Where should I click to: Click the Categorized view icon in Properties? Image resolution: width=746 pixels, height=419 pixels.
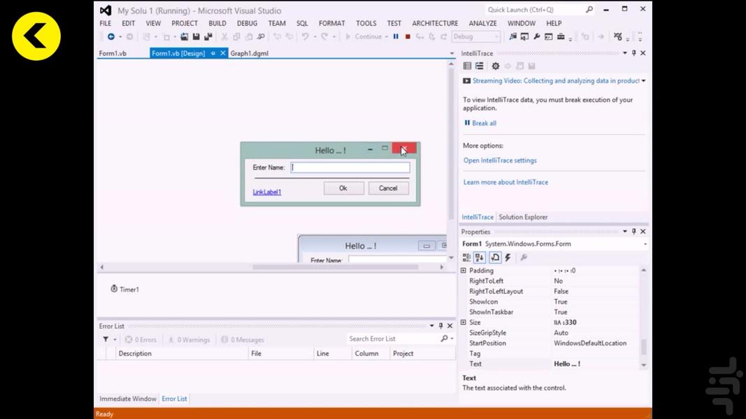pyautogui.click(x=467, y=258)
